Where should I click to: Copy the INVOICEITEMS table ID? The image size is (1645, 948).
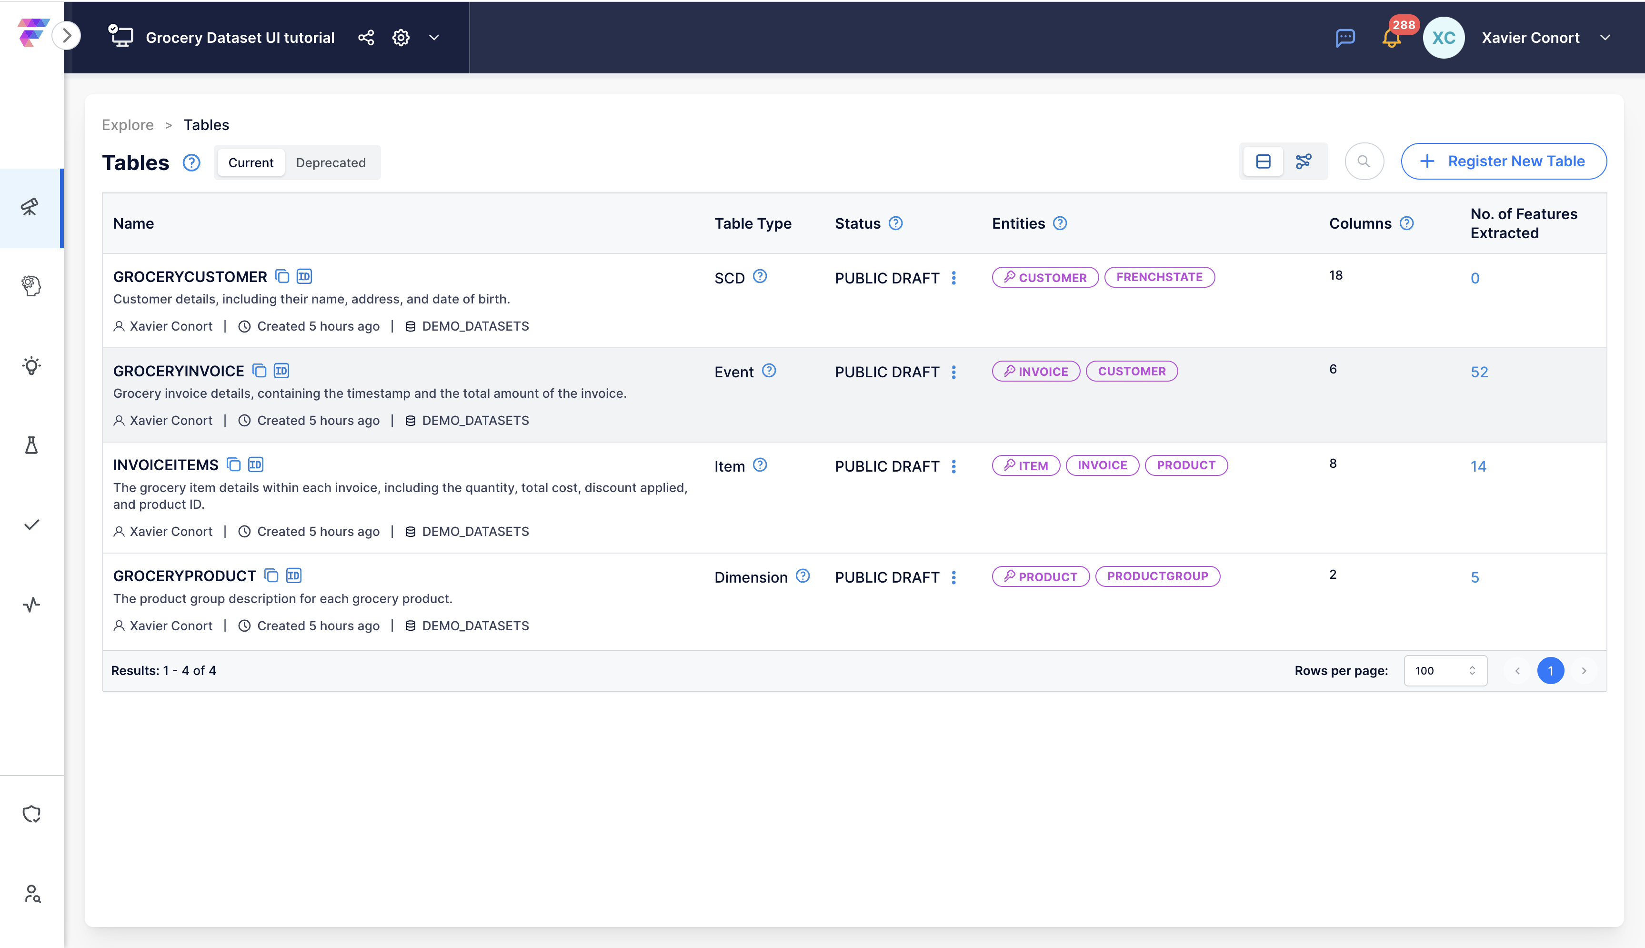click(256, 464)
